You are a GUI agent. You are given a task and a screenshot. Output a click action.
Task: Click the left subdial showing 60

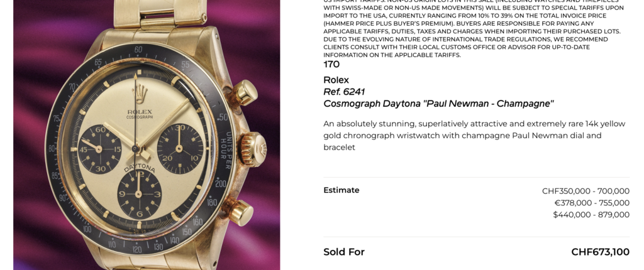click(99, 149)
